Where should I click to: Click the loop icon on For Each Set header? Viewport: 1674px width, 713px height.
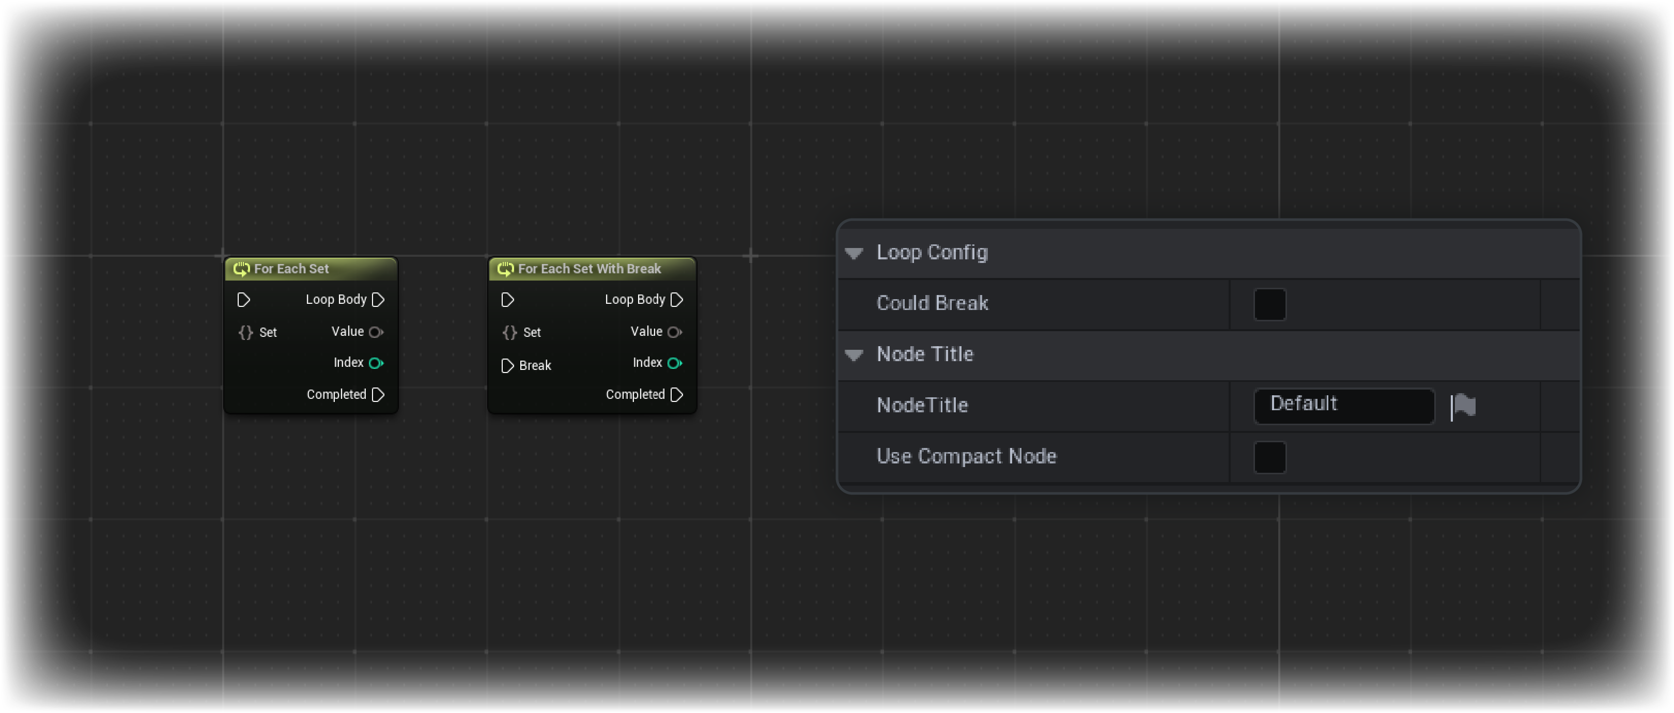242,269
